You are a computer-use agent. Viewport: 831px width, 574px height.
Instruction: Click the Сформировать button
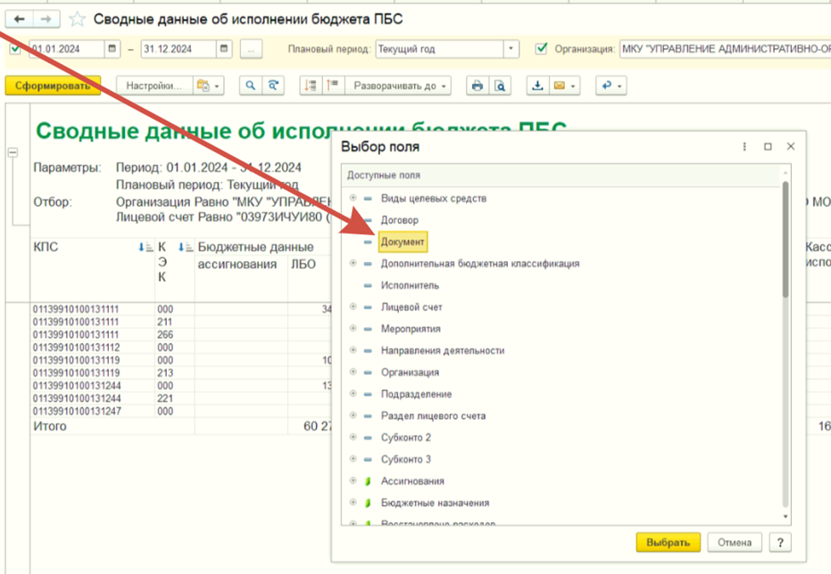pos(53,86)
